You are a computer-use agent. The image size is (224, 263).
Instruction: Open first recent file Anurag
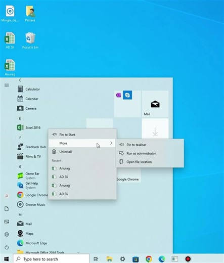82,168
